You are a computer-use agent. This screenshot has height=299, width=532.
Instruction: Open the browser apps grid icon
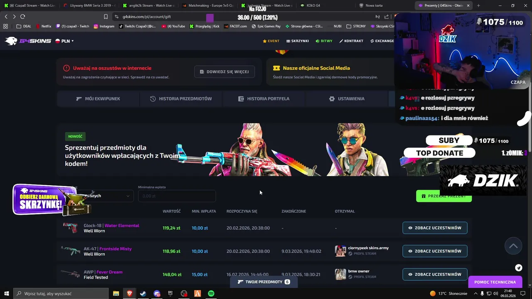[x=5, y=26]
